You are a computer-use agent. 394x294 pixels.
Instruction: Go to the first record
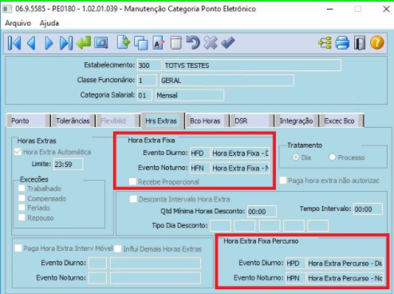click(x=14, y=43)
